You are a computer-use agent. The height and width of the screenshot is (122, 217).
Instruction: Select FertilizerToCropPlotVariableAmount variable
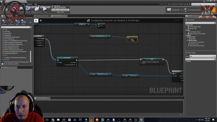pyautogui.click(x=15, y=58)
